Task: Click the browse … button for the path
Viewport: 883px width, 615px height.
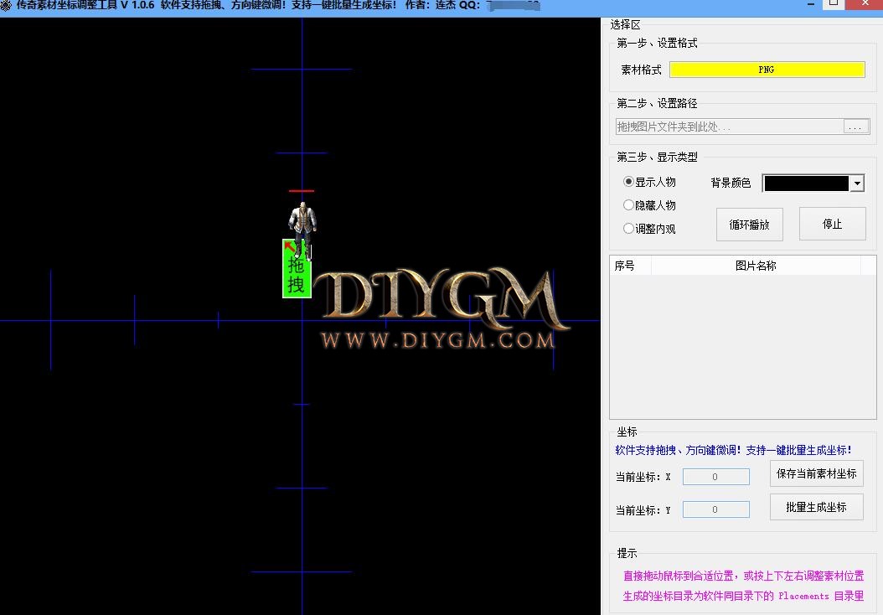Action: [x=855, y=127]
